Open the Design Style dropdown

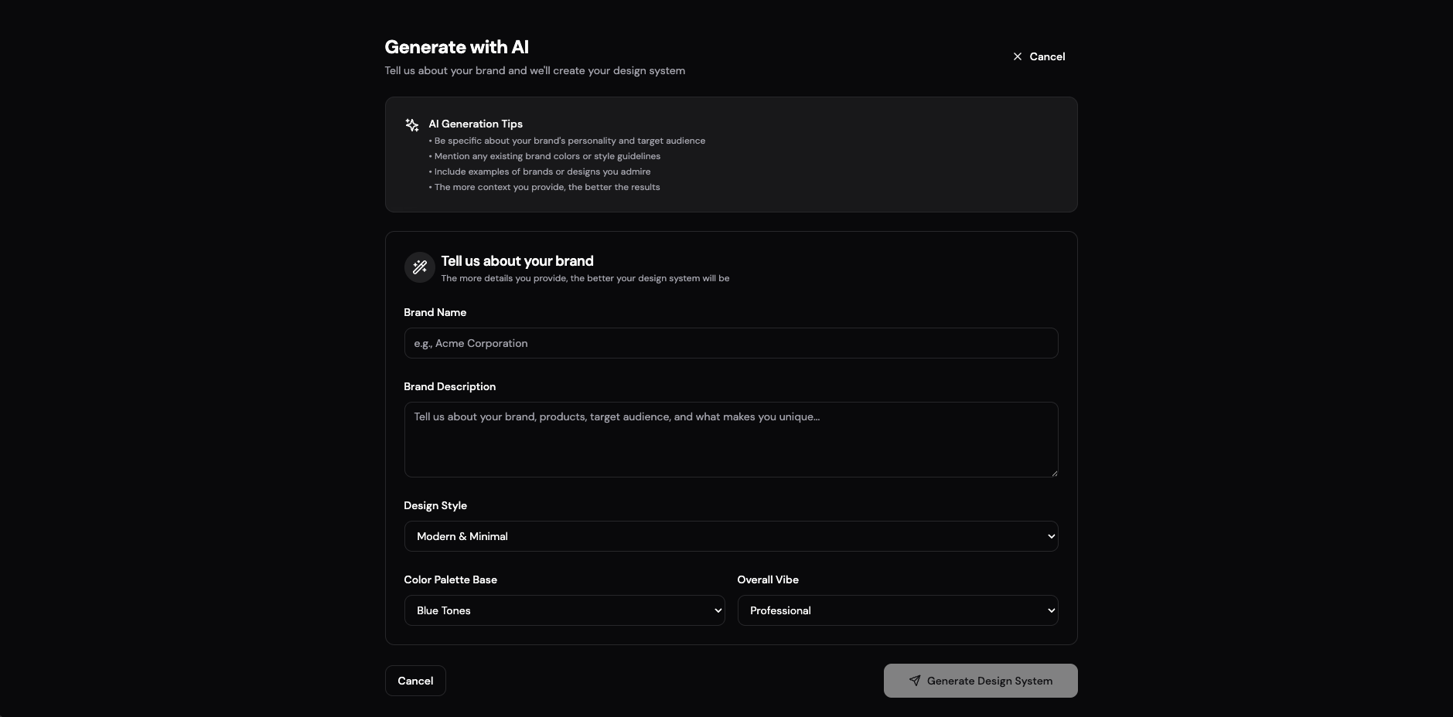pos(730,536)
